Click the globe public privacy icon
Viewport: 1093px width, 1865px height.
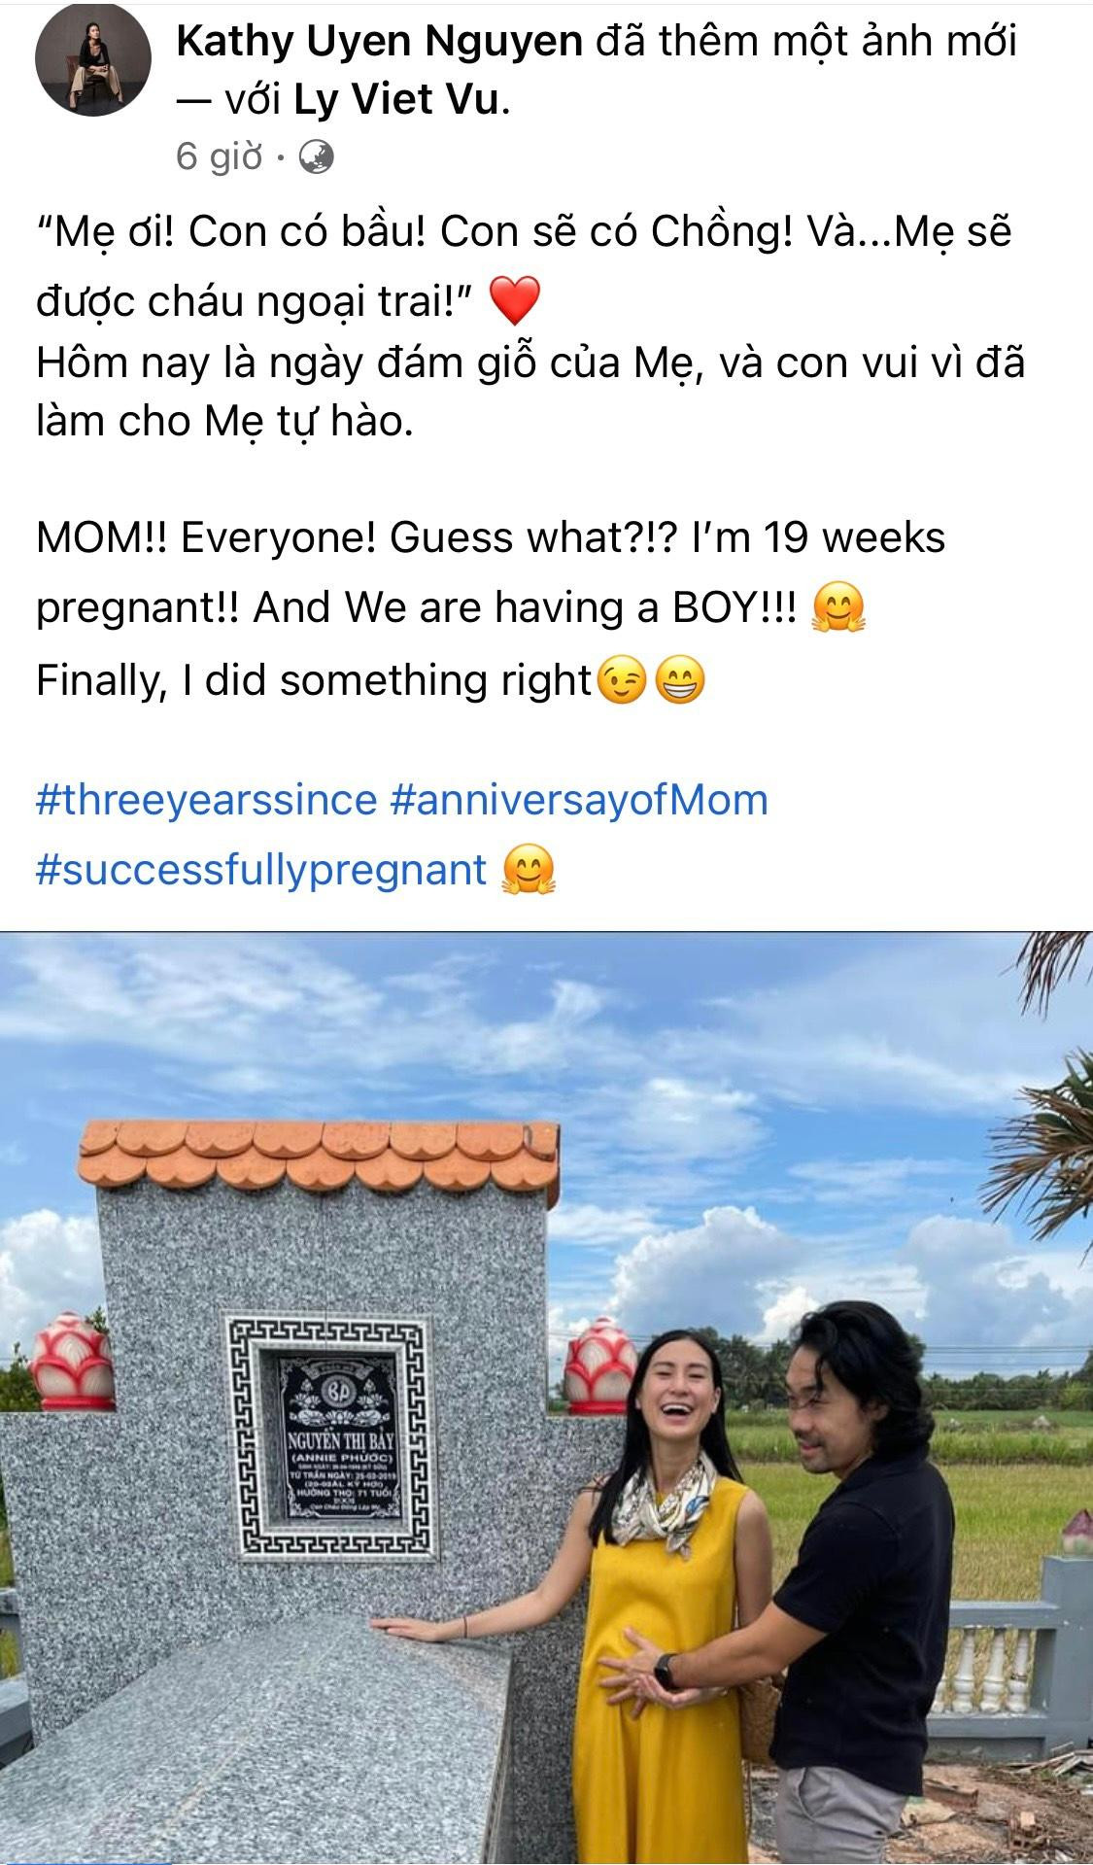(315, 155)
